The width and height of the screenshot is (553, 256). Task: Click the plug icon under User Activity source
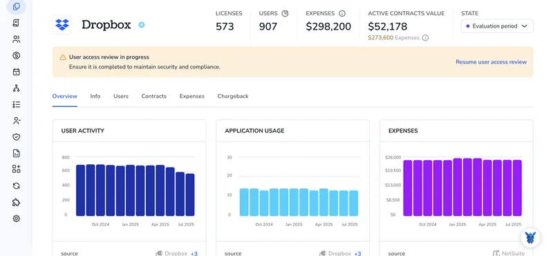pos(159,253)
